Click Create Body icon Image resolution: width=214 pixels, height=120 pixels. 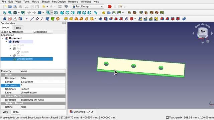pos(5,19)
